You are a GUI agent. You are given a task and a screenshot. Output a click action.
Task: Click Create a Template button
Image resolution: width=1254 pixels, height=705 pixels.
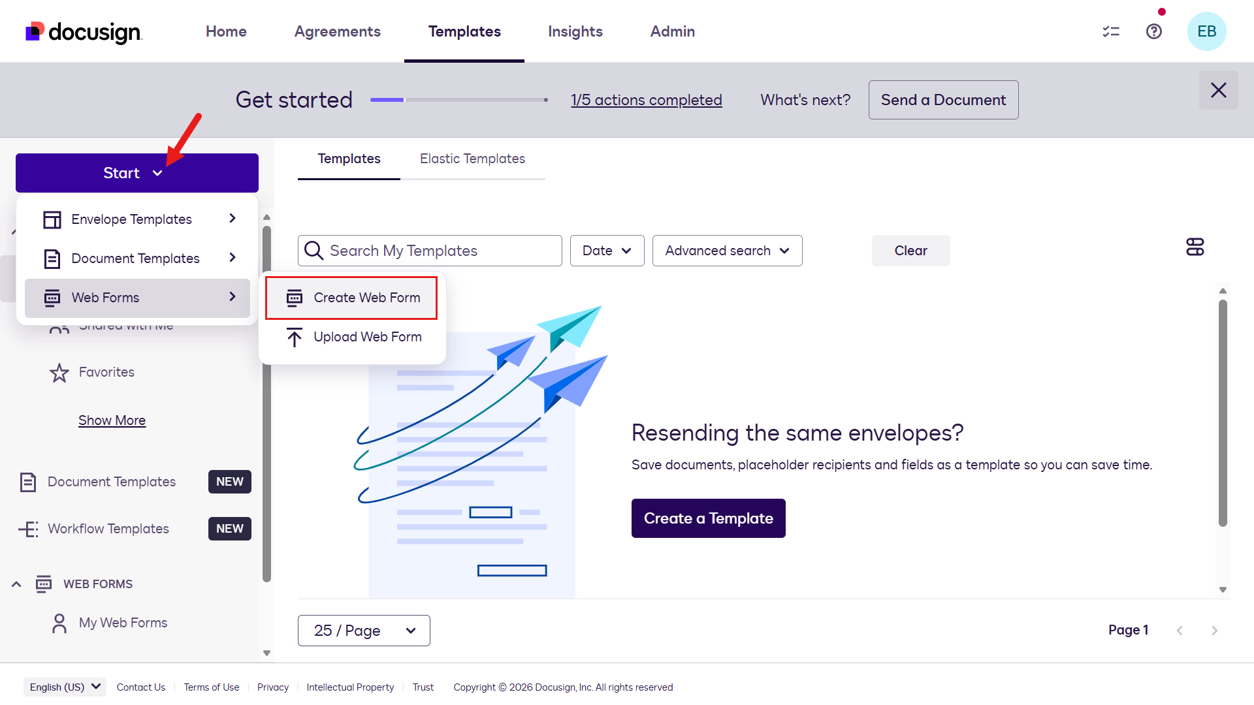click(709, 518)
